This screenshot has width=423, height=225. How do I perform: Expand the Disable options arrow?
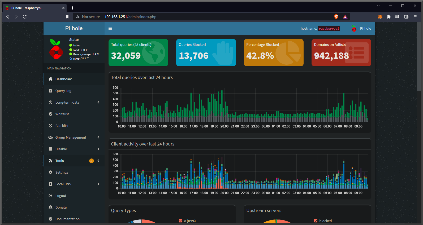[98, 149]
